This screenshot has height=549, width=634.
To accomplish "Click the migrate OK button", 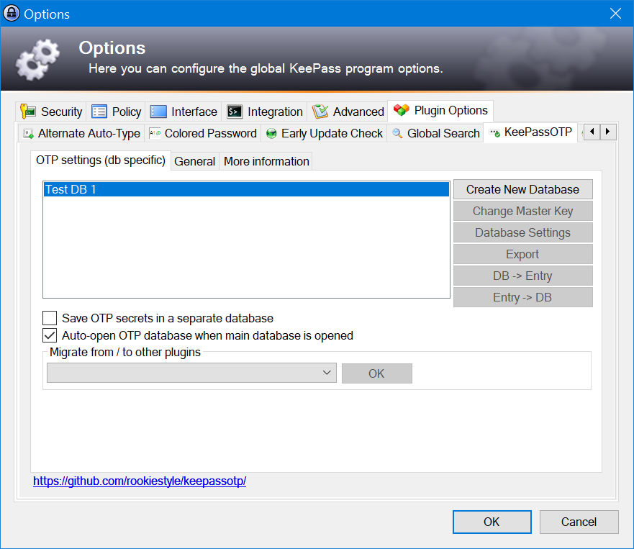I will coord(377,373).
